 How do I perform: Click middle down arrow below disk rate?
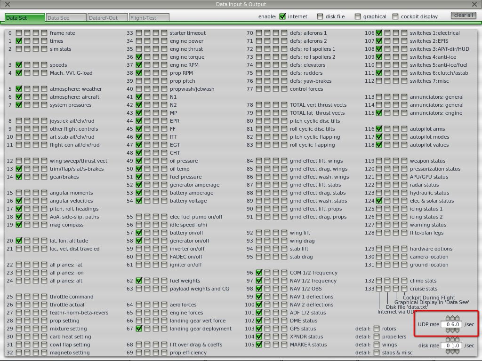pyautogui.click(x=452, y=351)
